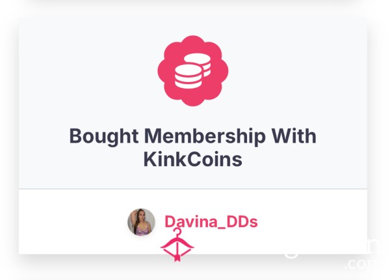This screenshot has width=390, height=280.
Task: Click the word Bought in the heading
Action: [104, 137]
